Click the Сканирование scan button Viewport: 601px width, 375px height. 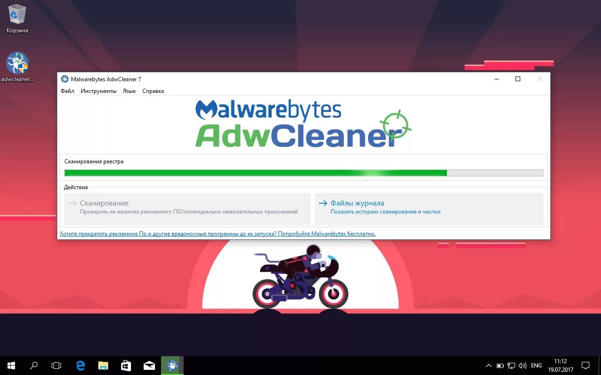(x=187, y=209)
